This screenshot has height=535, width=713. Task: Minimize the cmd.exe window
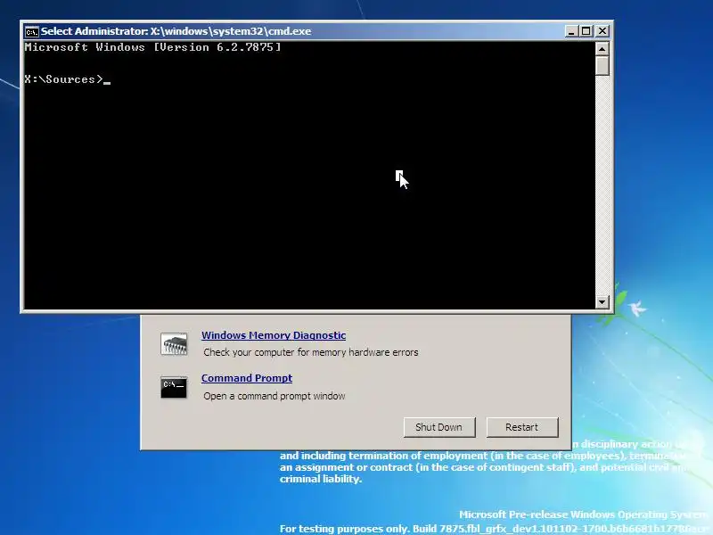571,31
